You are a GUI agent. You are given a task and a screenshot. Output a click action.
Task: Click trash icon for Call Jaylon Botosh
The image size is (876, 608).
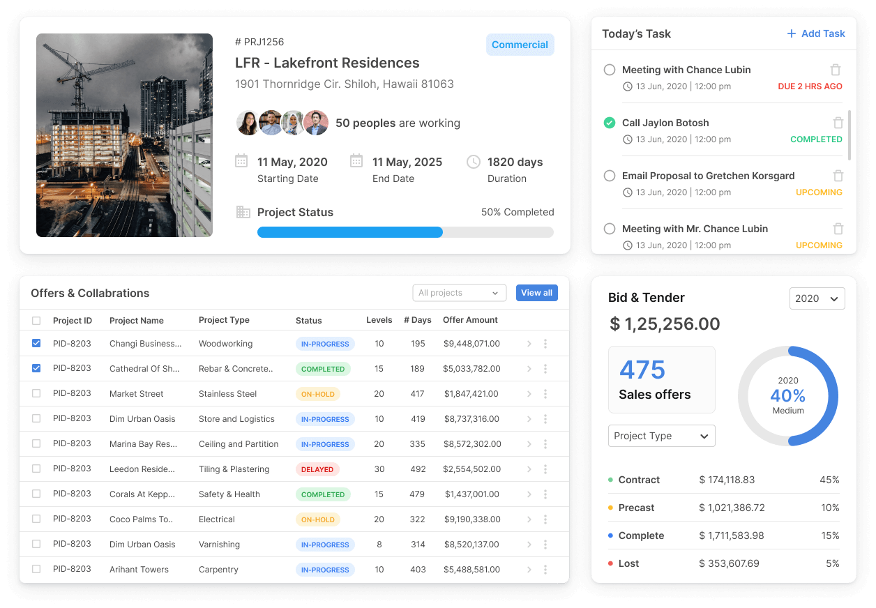click(x=838, y=123)
